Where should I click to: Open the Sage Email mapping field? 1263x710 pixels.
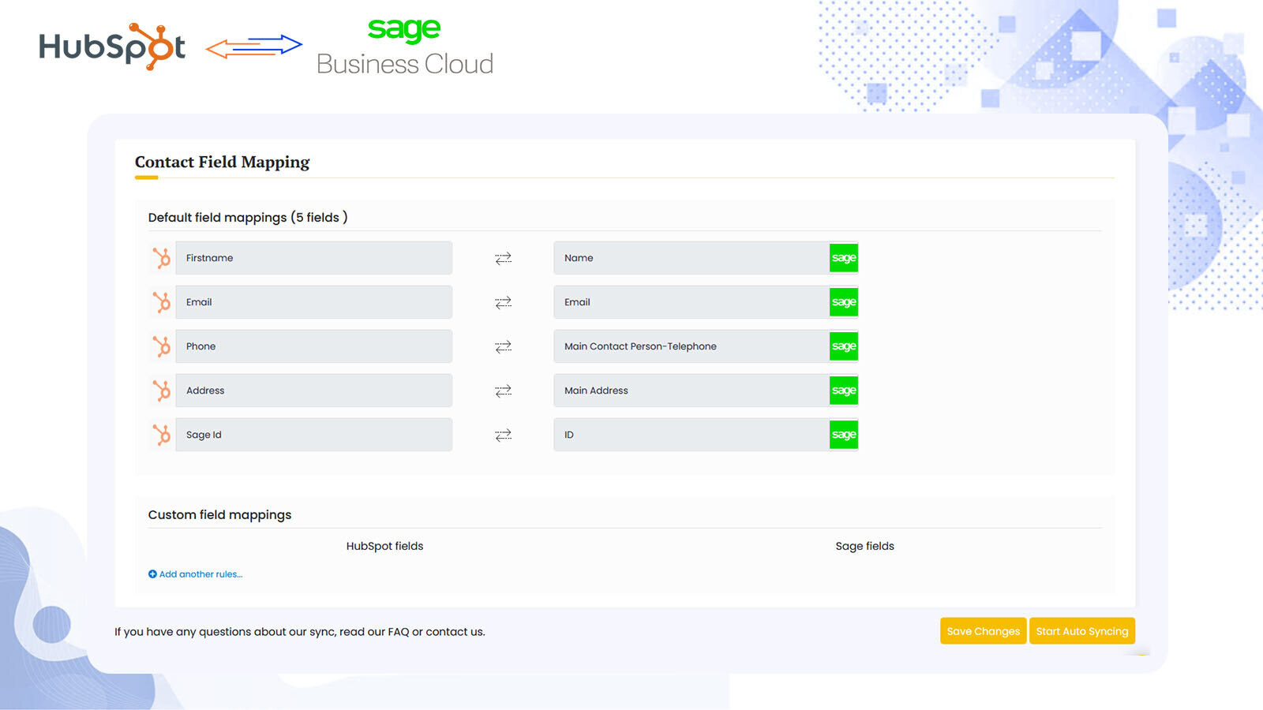point(691,302)
